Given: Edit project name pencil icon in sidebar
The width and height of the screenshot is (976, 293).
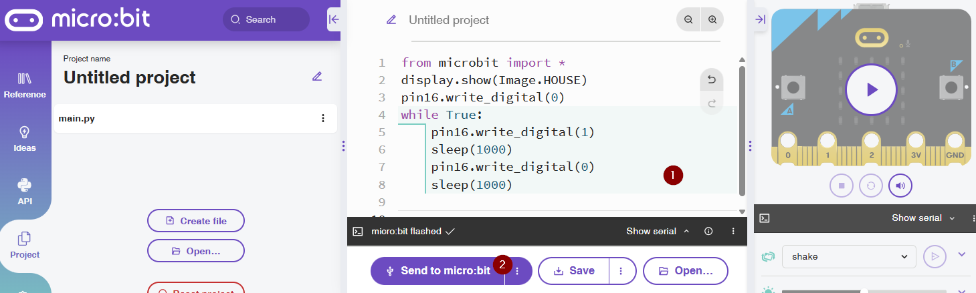Looking at the screenshot, I should pyautogui.click(x=317, y=77).
